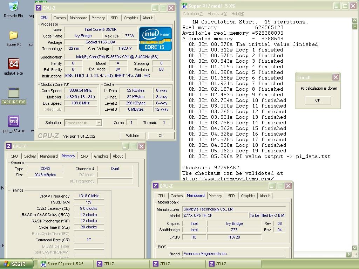Click the Core Voltage value 1.920 V

click(125, 48)
